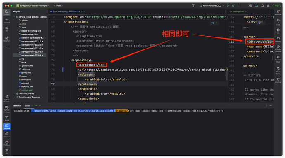Open pom.xml editor tab options menu
Viewport: 285px width, 158px height.
(225, 12)
